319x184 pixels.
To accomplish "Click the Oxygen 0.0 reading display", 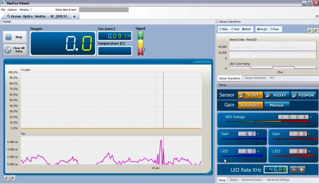I will [63, 43].
